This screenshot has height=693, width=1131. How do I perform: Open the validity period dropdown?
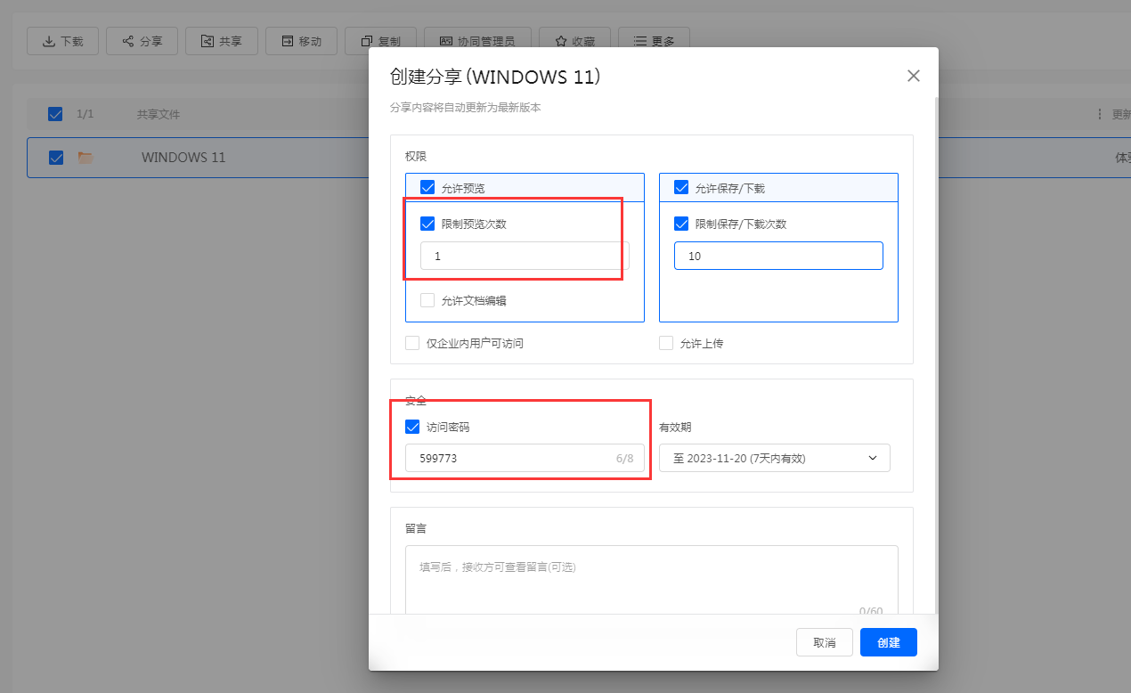point(774,459)
